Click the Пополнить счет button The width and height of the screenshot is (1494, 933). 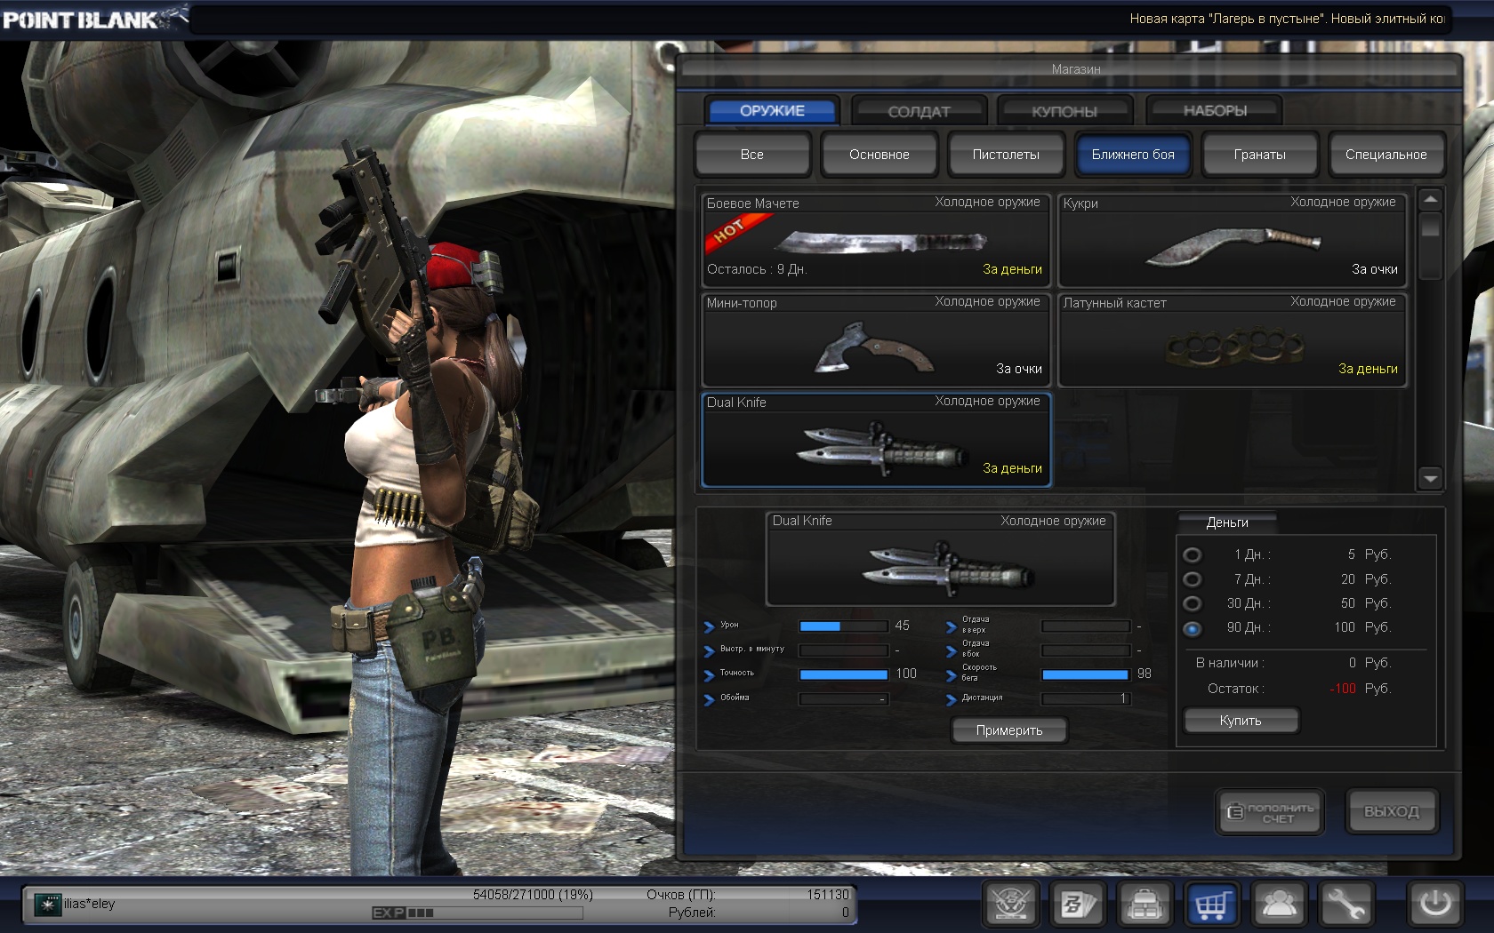[x=1270, y=812]
